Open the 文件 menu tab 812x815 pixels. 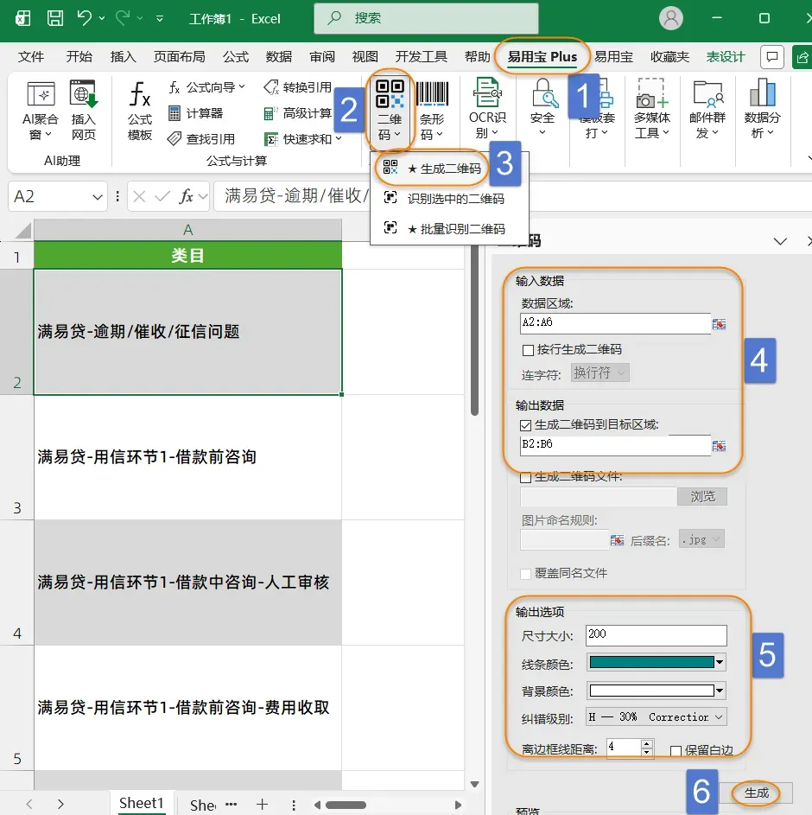click(30, 57)
